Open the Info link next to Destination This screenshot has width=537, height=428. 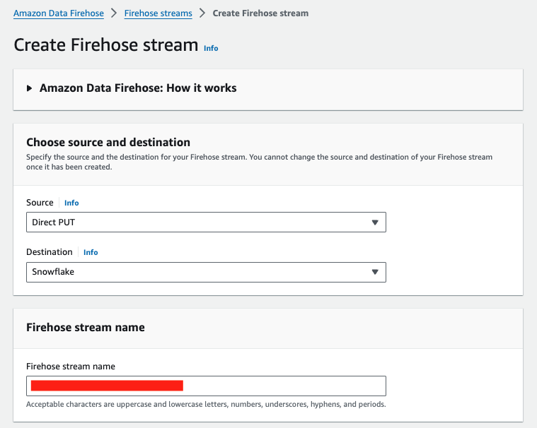(91, 252)
